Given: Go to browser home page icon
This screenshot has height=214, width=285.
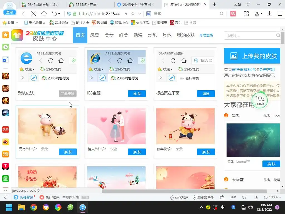Looking at the screenshot, I should point(44,14).
